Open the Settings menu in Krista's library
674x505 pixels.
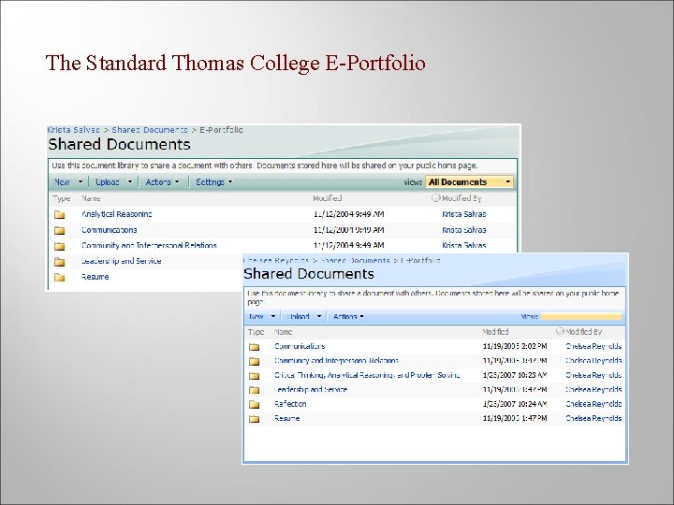coord(214,182)
